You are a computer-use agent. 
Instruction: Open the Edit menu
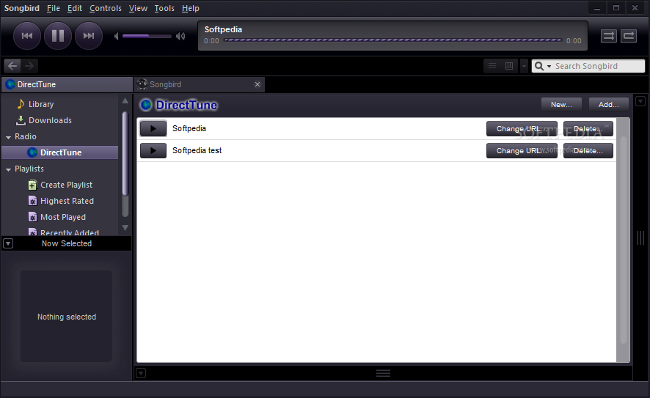tap(75, 8)
